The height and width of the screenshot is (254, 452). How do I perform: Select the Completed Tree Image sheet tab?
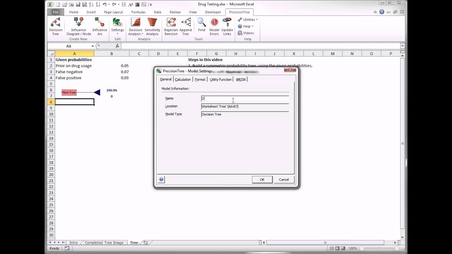(x=104, y=243)
